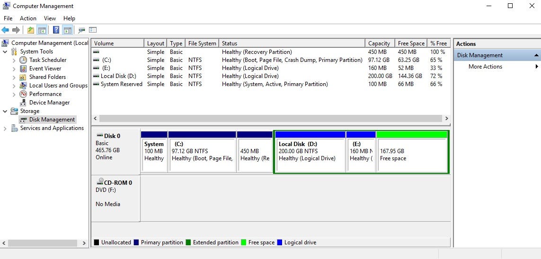
Task: Expand the Services and Applications node
Action: tap(5, 129)
